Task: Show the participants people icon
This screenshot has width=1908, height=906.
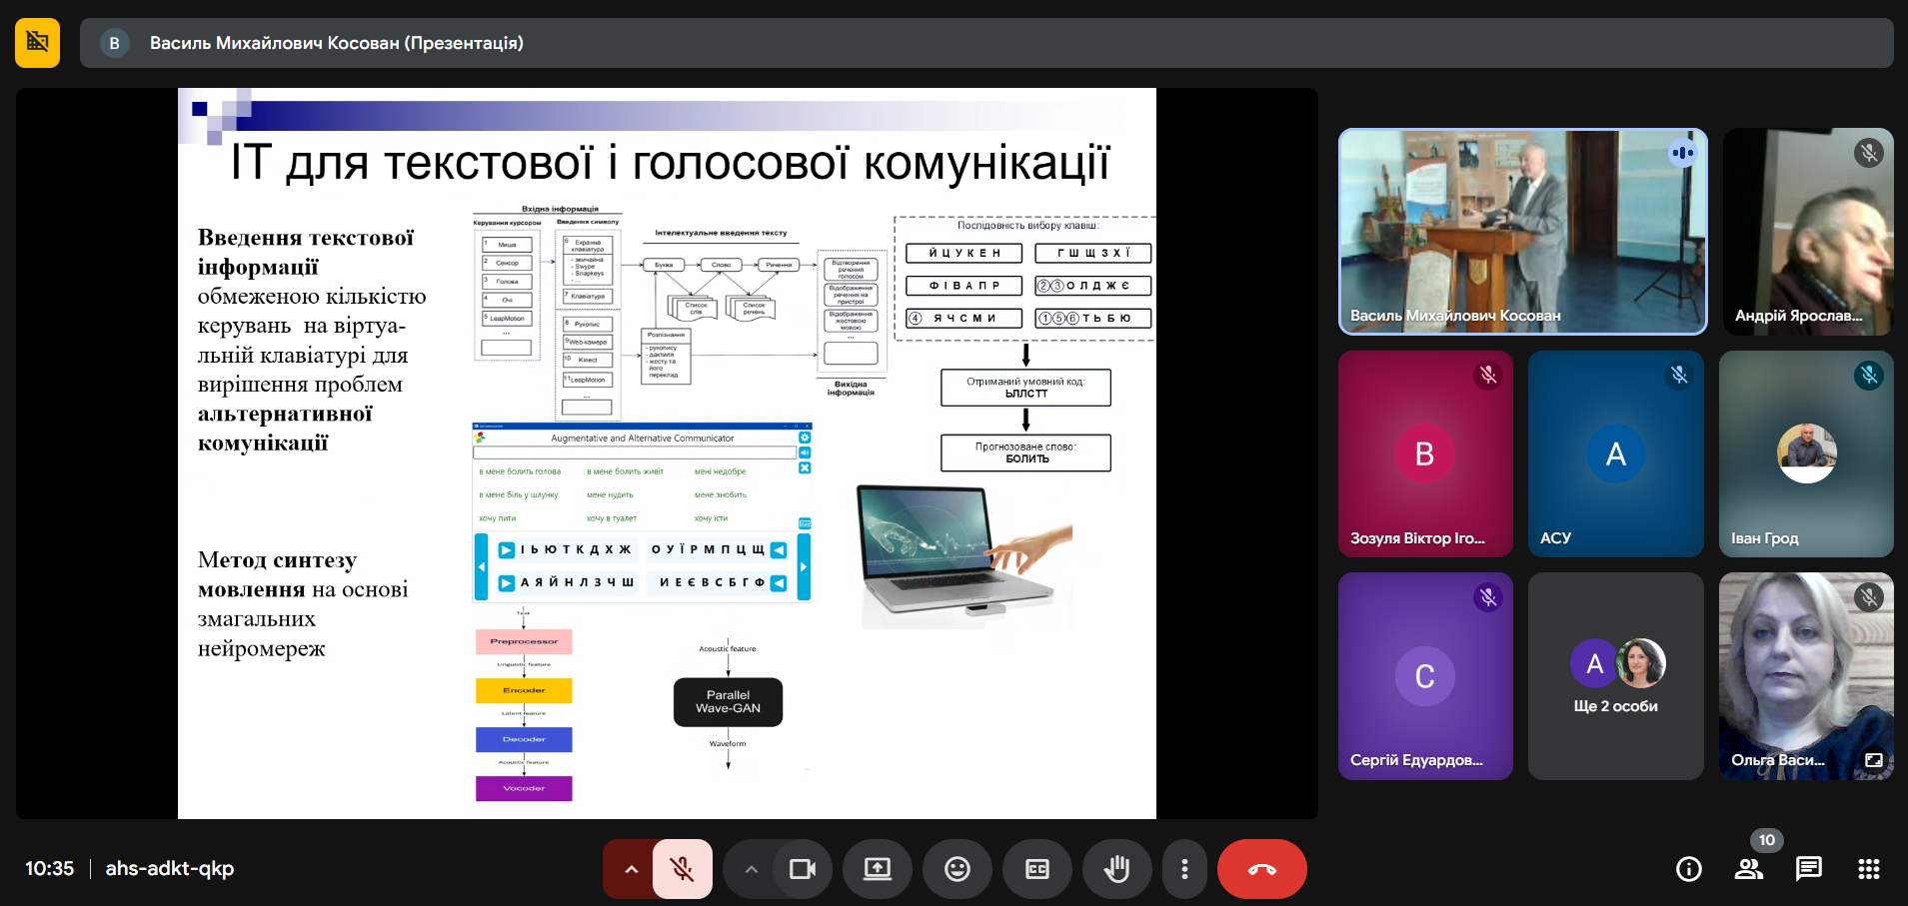Action: [1748, 869]
